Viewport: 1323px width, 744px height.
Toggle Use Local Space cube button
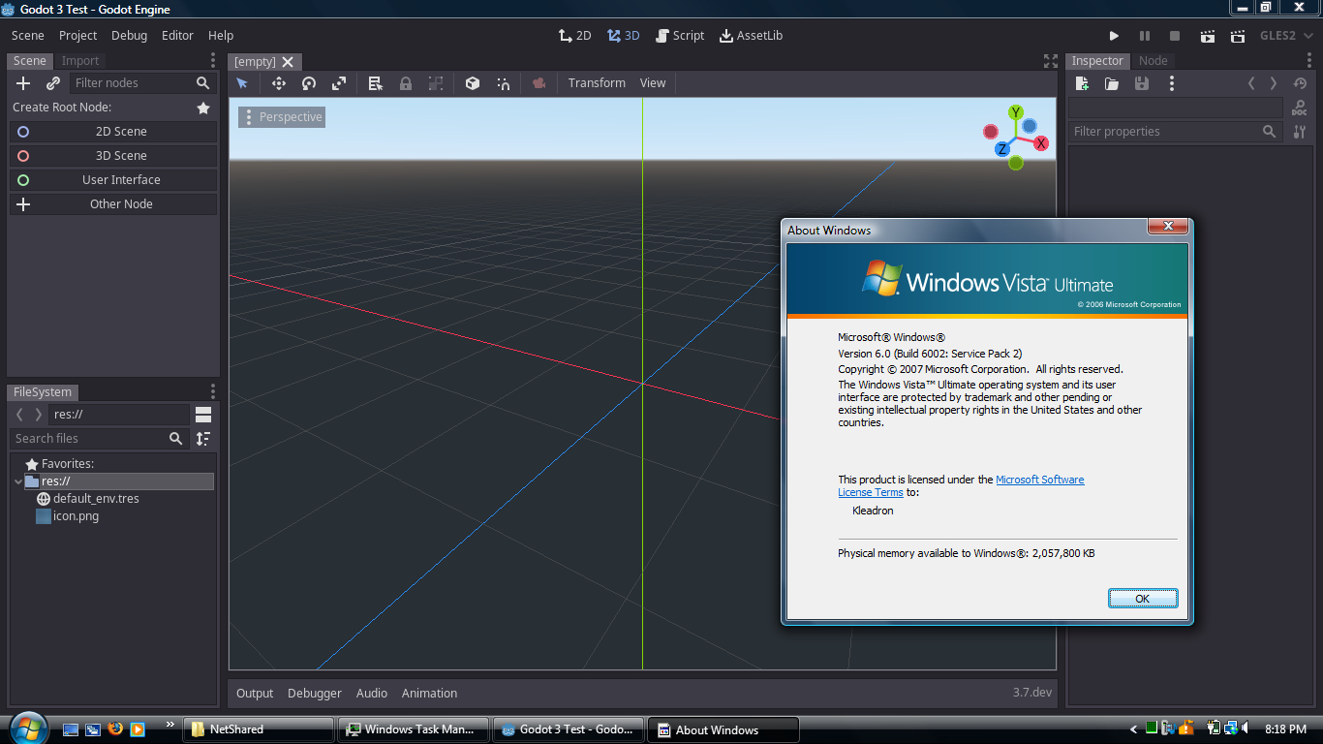point(473,83)
